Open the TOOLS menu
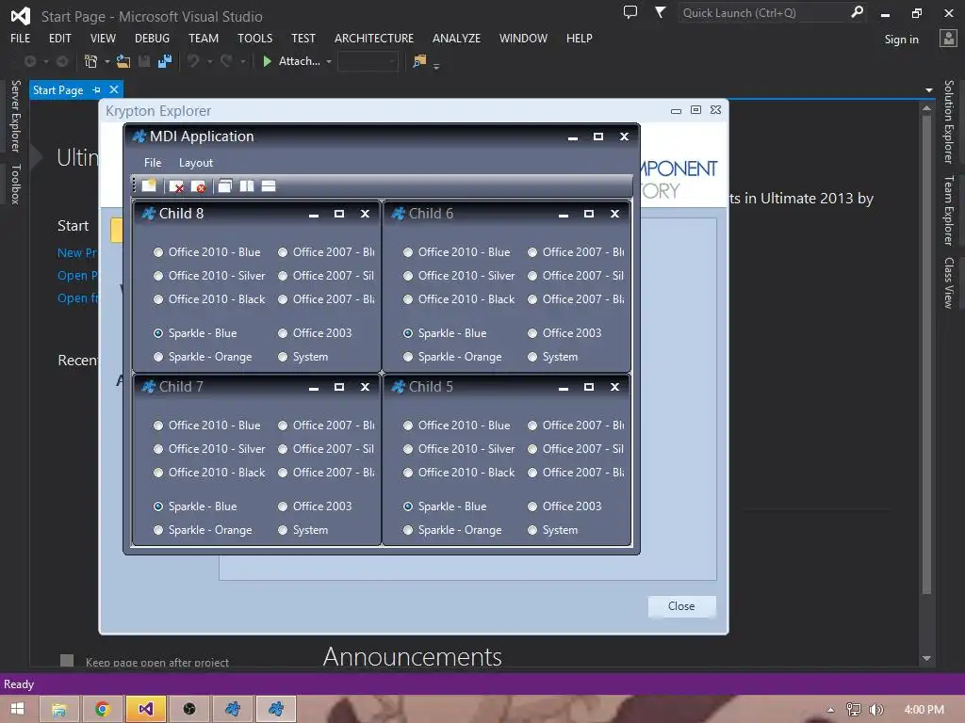The width and height of the screenshot is (965, 723). (254, 38)
